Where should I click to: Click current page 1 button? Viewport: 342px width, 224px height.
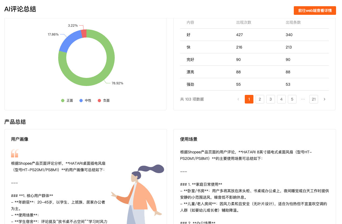[x=249, y=99]
